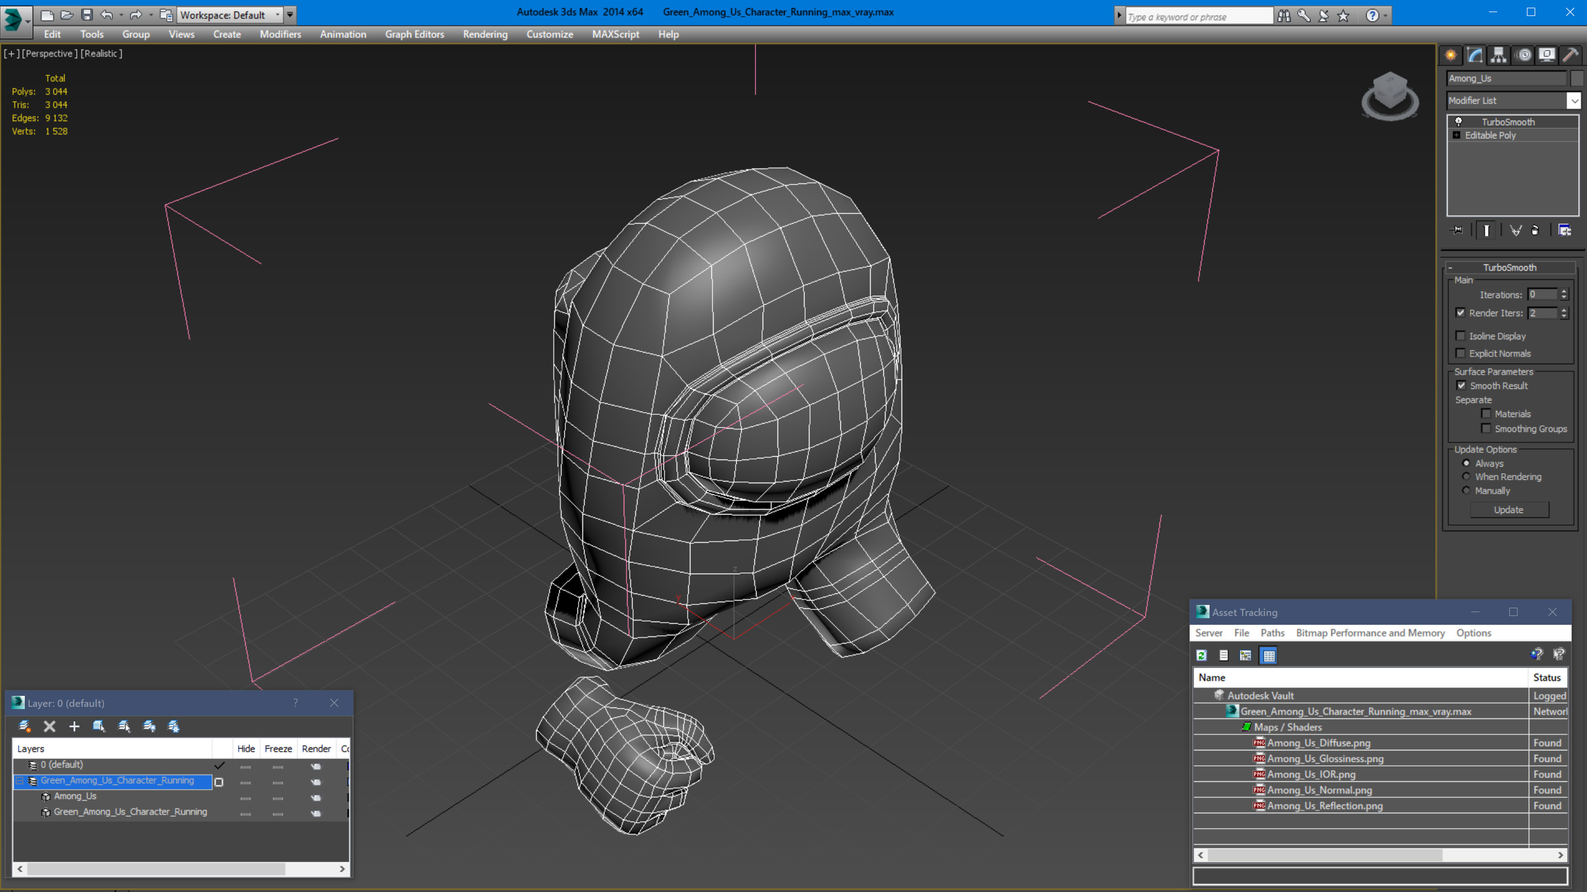
Task: Click the Asset Tracking horizontal scrollbar
Action: pyautogui.click(x=1325, y=855)
